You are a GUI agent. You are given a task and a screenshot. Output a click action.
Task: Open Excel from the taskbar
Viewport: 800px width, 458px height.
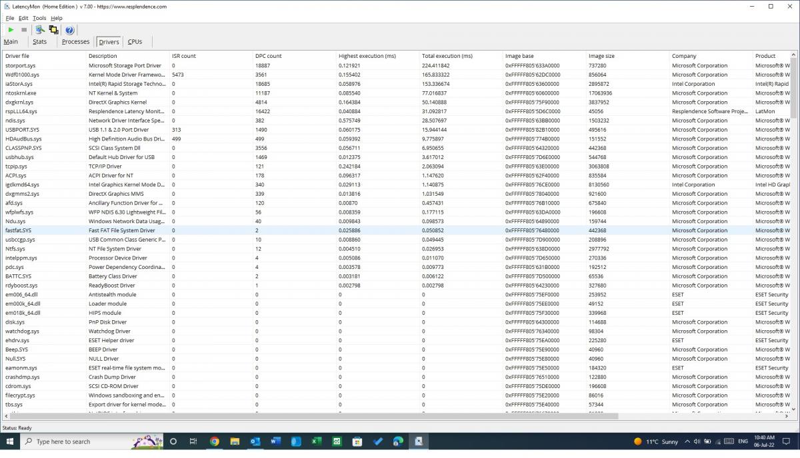[x=317, y=441]
